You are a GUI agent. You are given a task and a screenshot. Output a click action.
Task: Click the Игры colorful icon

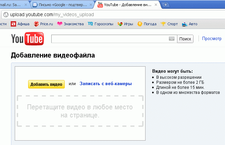120,24
